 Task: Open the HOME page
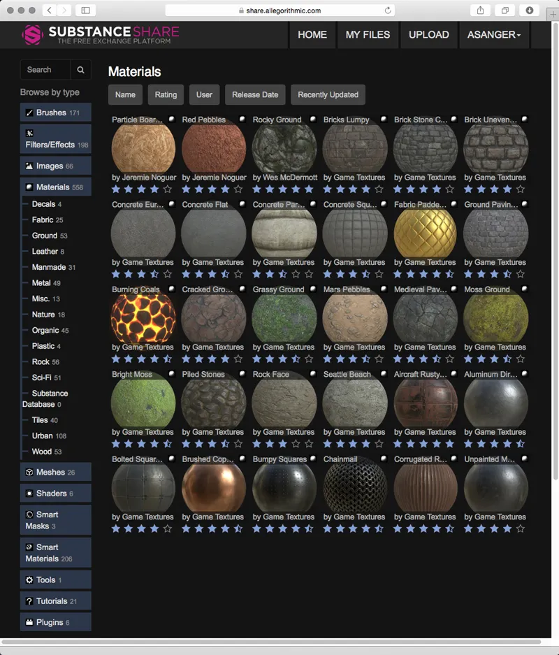312,35
